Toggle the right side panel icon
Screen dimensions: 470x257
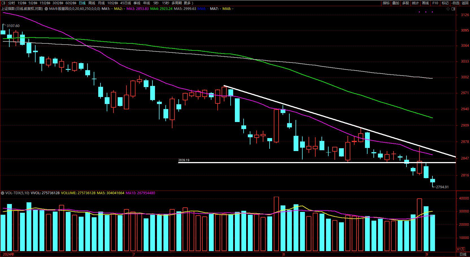[x=453, y=9]
